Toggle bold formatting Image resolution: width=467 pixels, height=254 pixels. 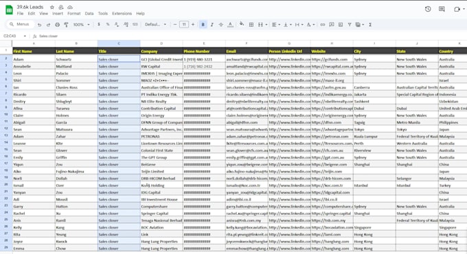[x=203, y=25]
